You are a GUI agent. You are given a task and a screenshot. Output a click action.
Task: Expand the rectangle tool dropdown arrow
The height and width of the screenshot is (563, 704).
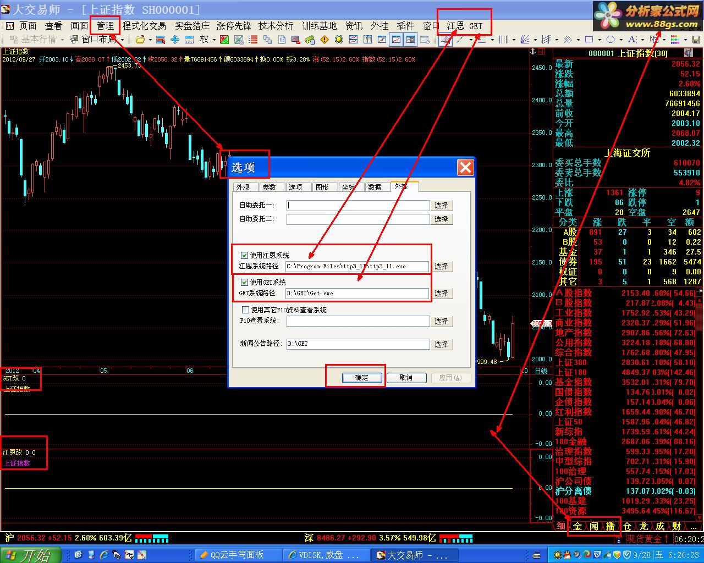pos(599,40)
